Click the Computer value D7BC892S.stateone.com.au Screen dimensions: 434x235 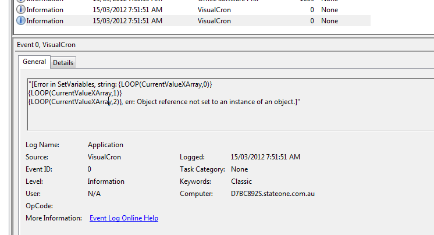(272, 194)
